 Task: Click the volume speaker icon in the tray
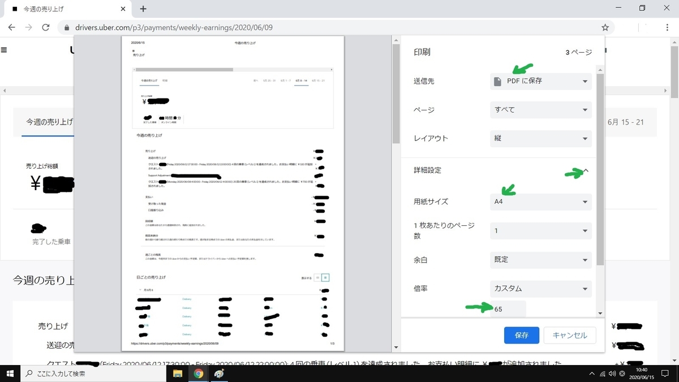coord(612,374)
